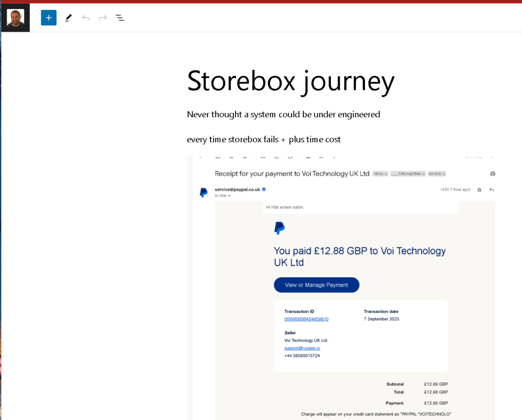Star the PayPal email

pos(479,190)
